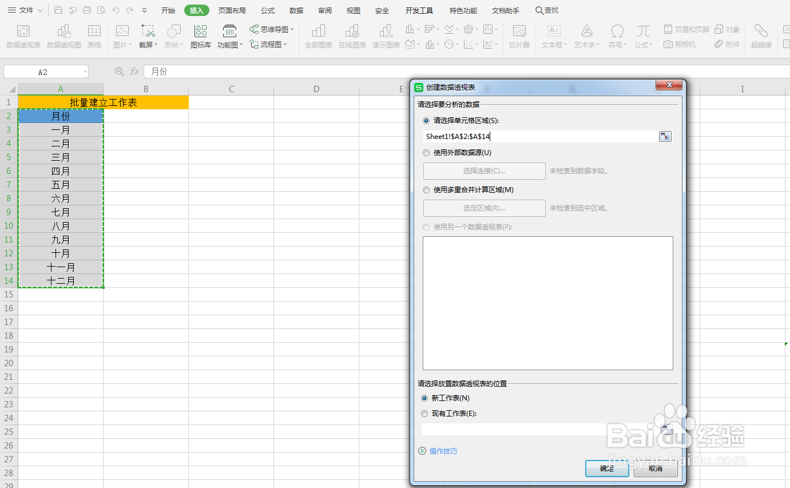Click the zoom magnifier icon beside fx
Viewport: 790px width, 488px height.
[x=120, y=72]
